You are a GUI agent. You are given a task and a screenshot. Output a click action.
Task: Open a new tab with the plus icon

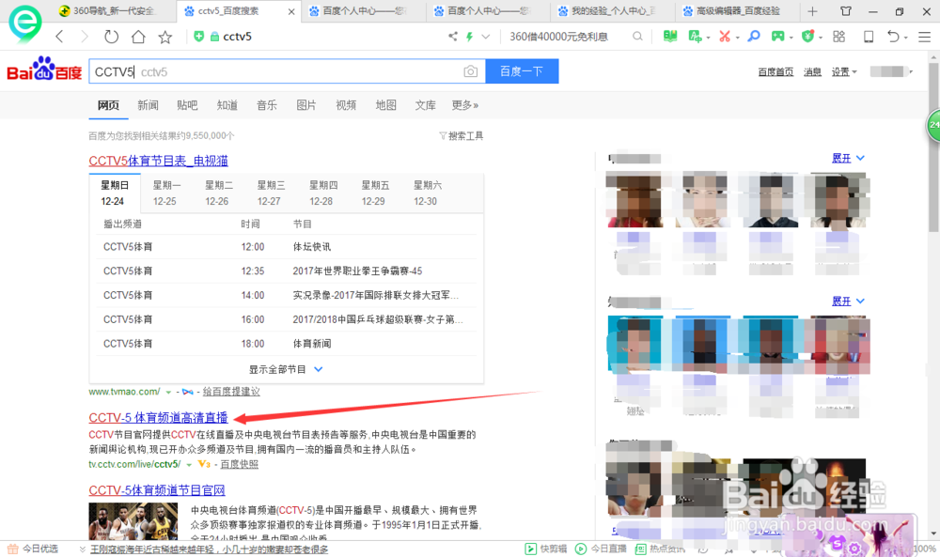coord(812,10)
